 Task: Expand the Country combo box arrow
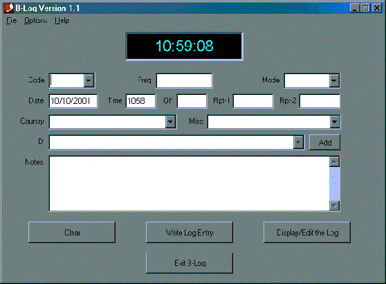(170, 121)
